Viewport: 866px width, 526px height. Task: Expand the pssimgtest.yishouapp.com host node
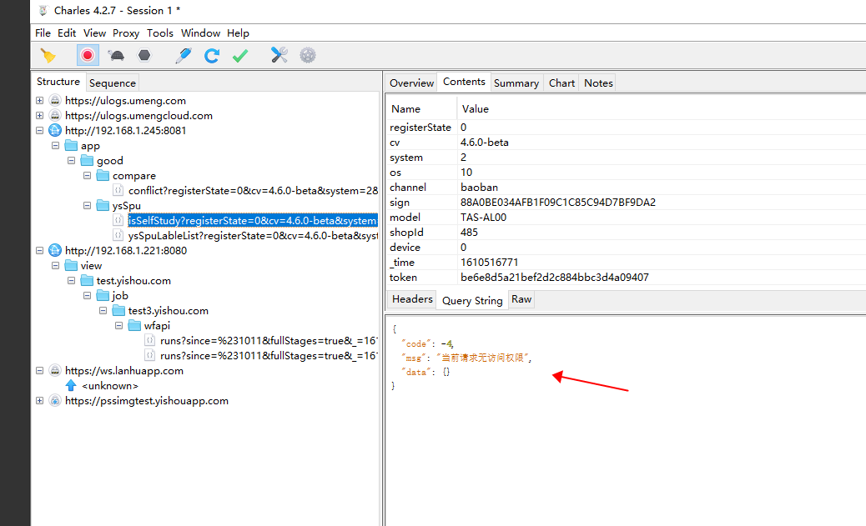pos(40,401)
